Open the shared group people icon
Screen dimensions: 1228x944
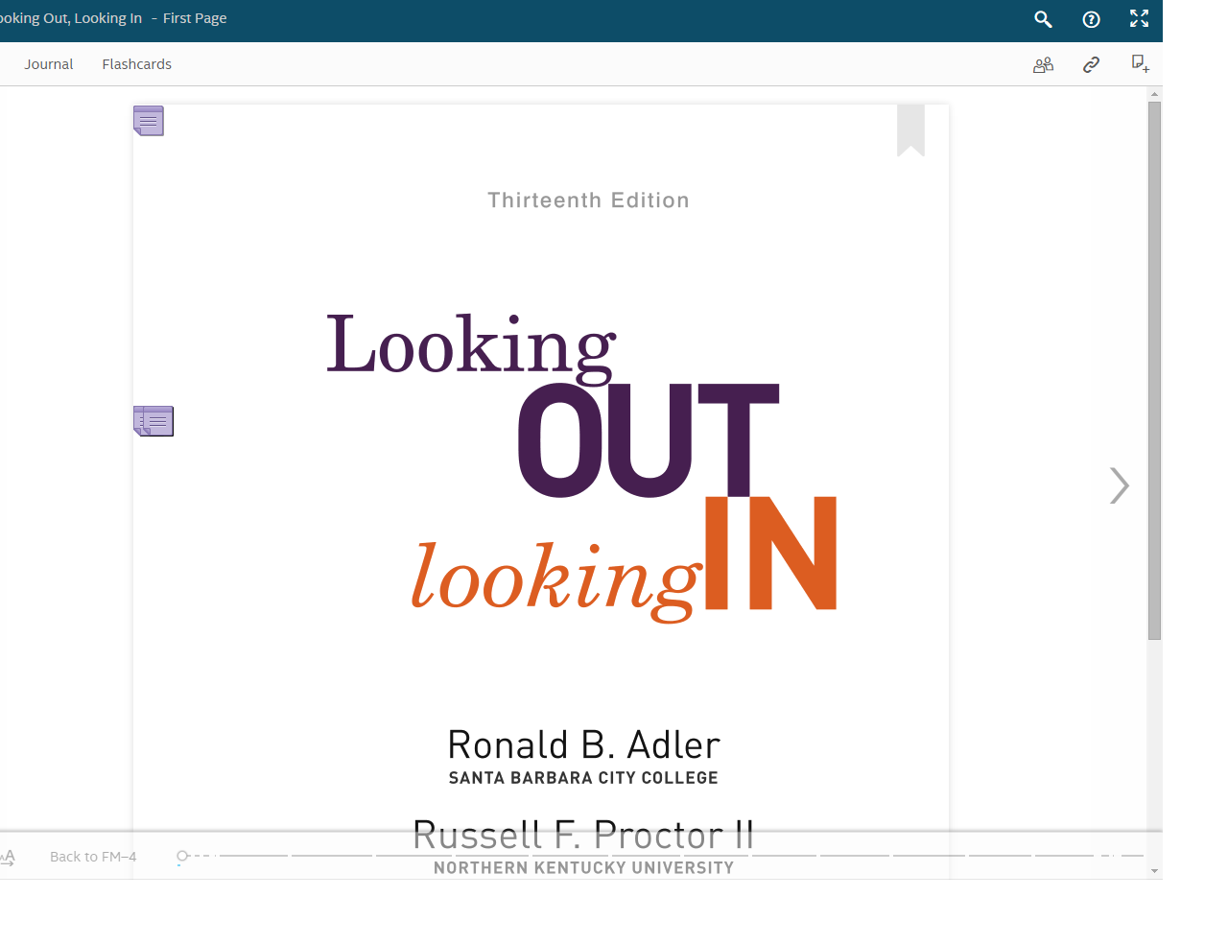[1043, 64]
